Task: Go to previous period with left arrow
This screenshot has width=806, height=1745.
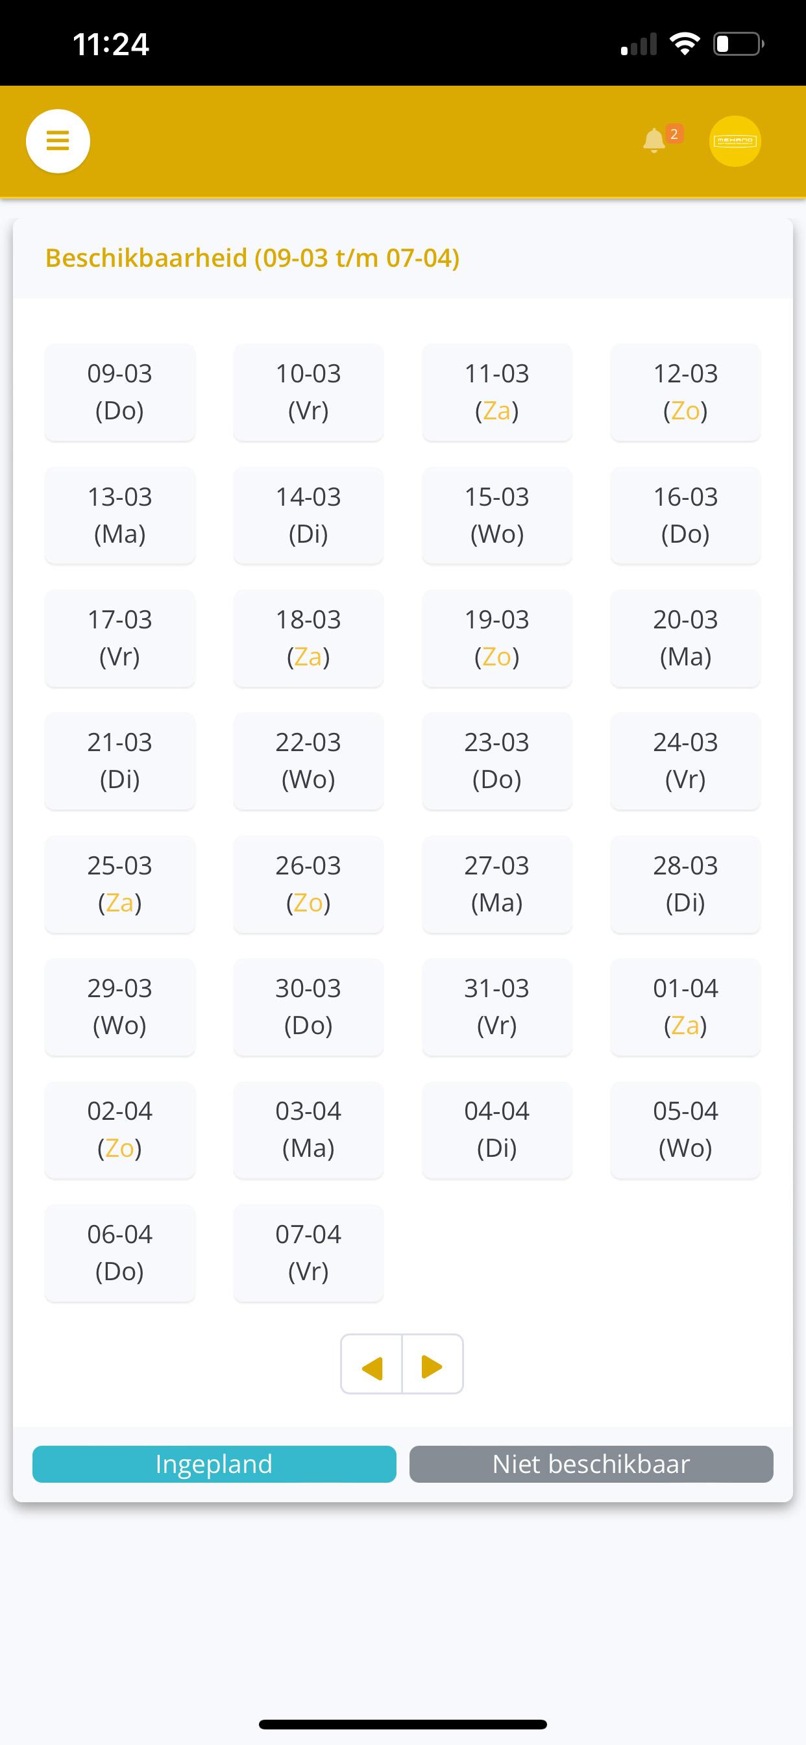Action: [372, 1364]
